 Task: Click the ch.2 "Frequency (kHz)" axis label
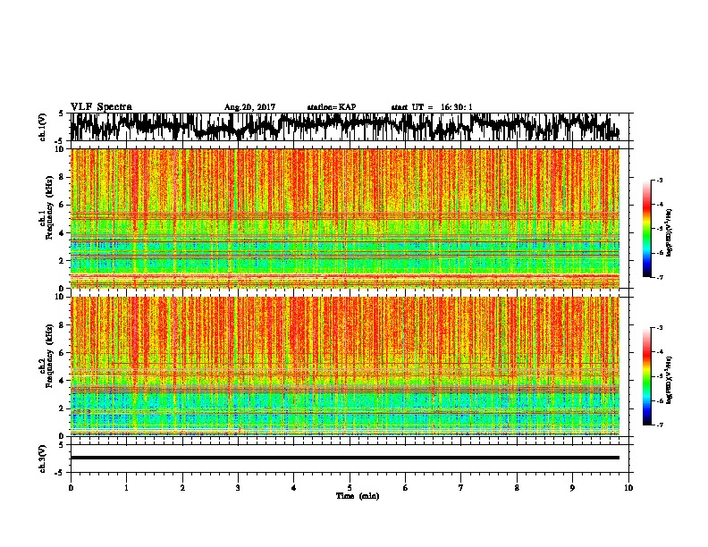pos(49,356)
